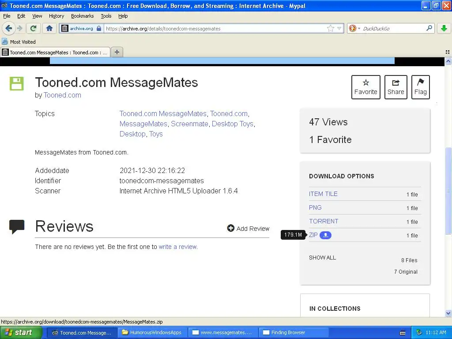Screen dimensions: 452x339
Task: Open the tab groups grid icon
Action: (x=448, y=52)
